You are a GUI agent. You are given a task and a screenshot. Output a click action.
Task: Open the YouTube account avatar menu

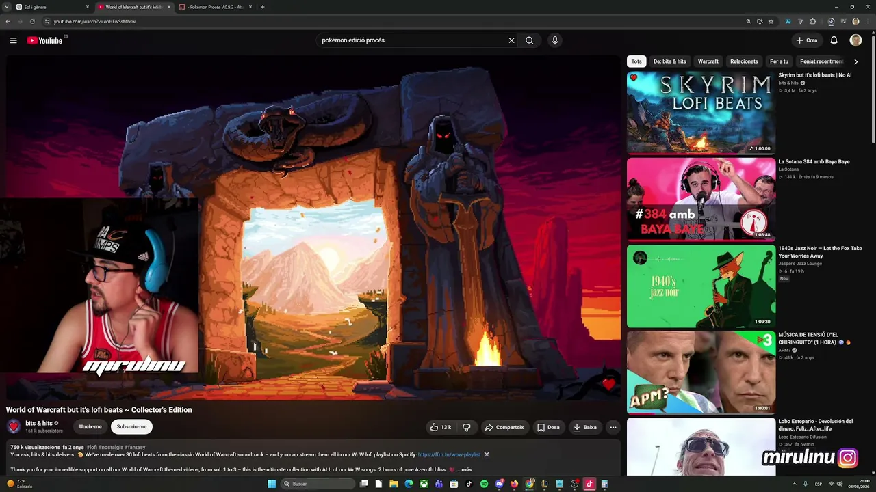[x=855, y=40]
